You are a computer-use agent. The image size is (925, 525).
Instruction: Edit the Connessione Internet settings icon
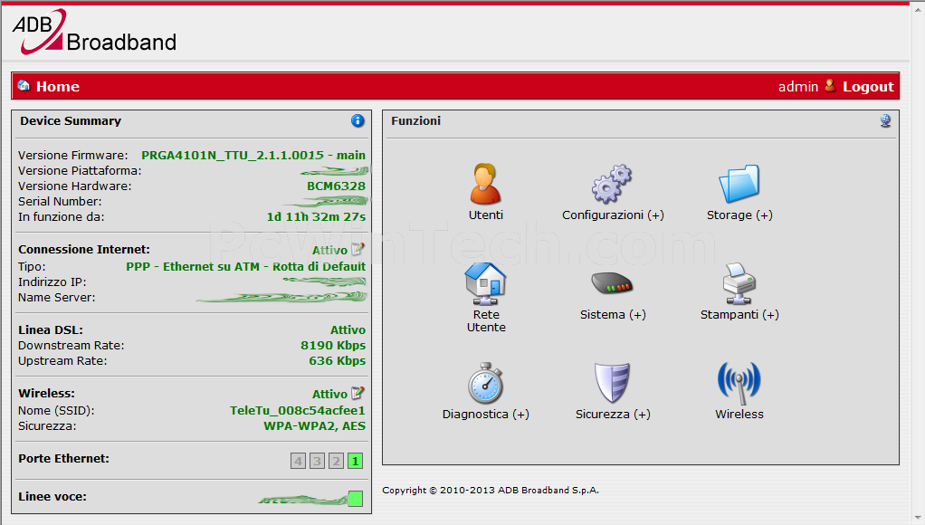click(358, 249)
